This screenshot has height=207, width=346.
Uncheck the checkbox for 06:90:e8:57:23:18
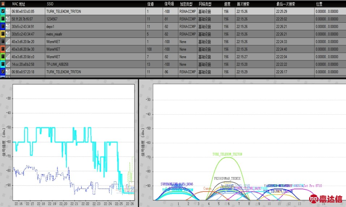pyautogui.click(x=3, y=72)
